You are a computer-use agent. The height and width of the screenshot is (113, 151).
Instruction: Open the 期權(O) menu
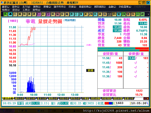click(47, 7)
